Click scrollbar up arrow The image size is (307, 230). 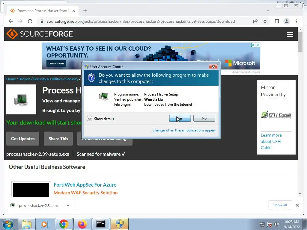pos(300,30)
